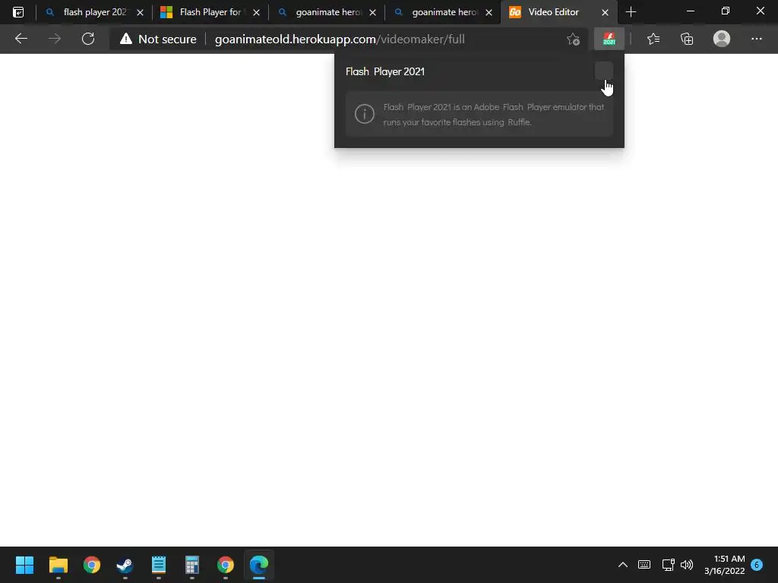Click the Flash Player 2021 popup title
778x583 pixels.
point(385,71)
